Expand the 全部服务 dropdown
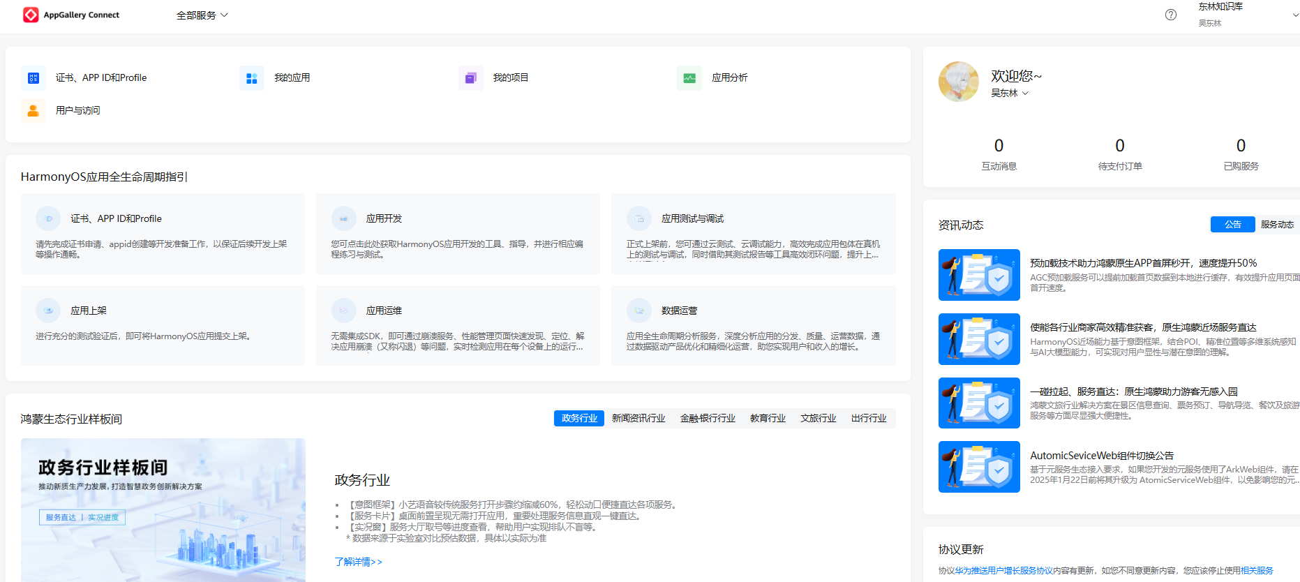The height and width of the screenshot is (582, 1300). [x=202, y=15]
